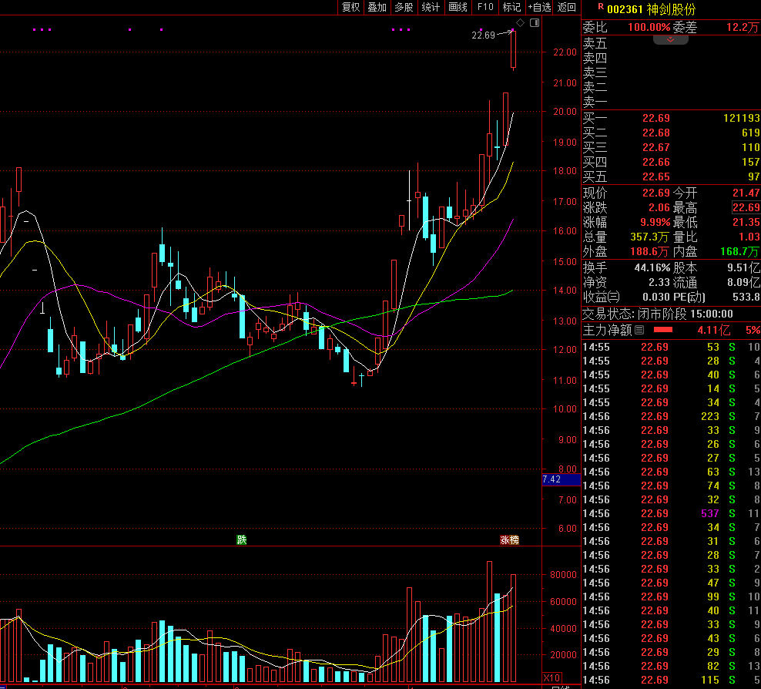761x689 pixels.
Task: Open the 叠加 overlay option
Action: [377, 7]
